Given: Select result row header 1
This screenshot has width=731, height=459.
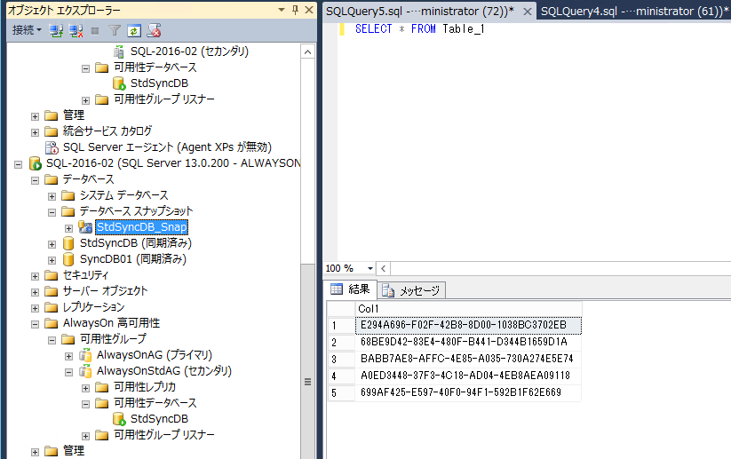Looking at the screenshot, I should [x=341, y=325].
